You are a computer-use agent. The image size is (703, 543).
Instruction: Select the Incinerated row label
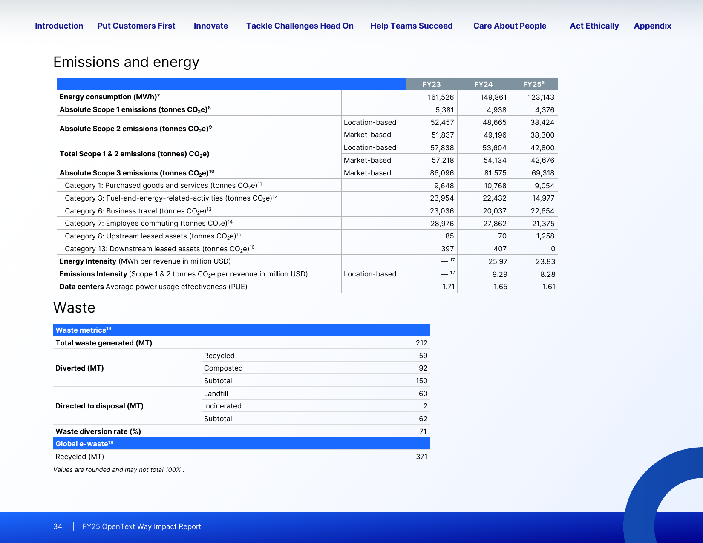coord(222,406)
